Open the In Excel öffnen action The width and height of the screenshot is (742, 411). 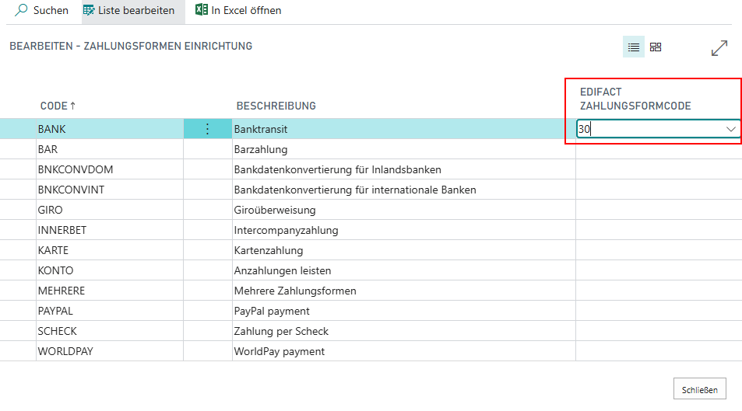246,11
